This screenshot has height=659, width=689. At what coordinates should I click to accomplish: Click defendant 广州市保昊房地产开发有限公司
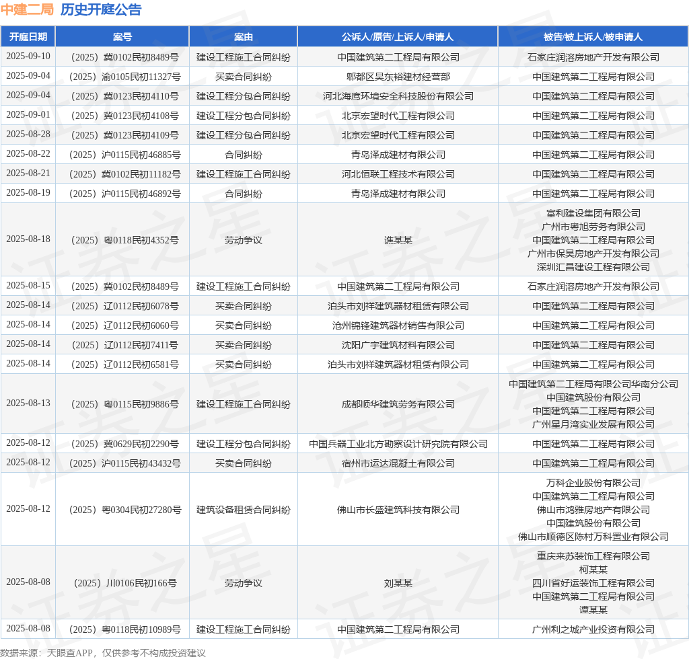pyautogui.click(x=593, y=254)
